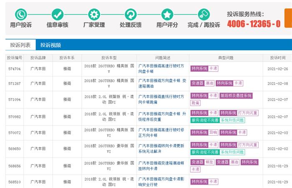This screenshot has width=292, height=188.
Task: Click the 厂家受理 gear icon
Action: 94,15
